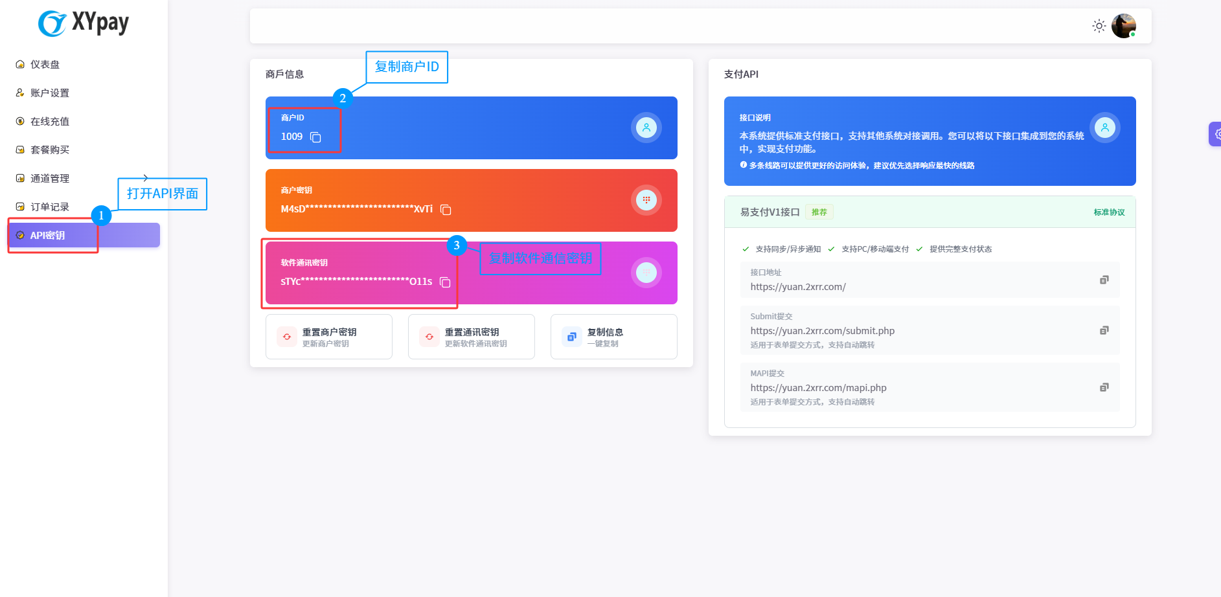Open settings gear on right edge
This screenshot has height=597, width=1221.
pyautogui.click(x=1216, y=134)
